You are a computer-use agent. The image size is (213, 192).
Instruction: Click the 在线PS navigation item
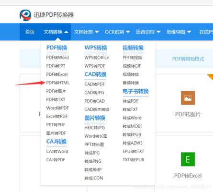point(206,32)
